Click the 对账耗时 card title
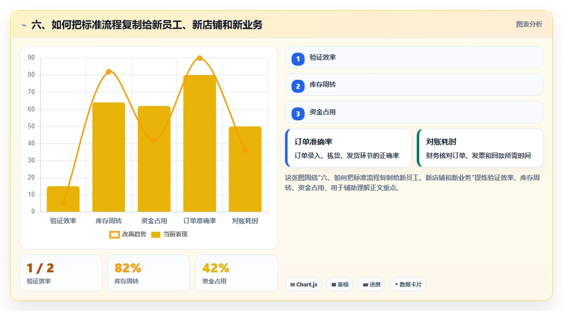 click(x=441, y=142)
